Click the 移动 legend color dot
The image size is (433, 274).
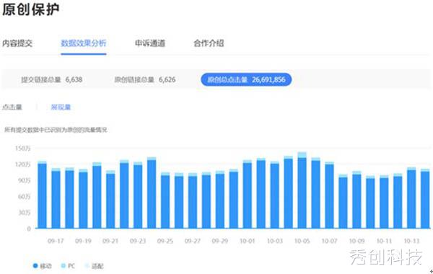pyautogui.click(x=35, y=266)
